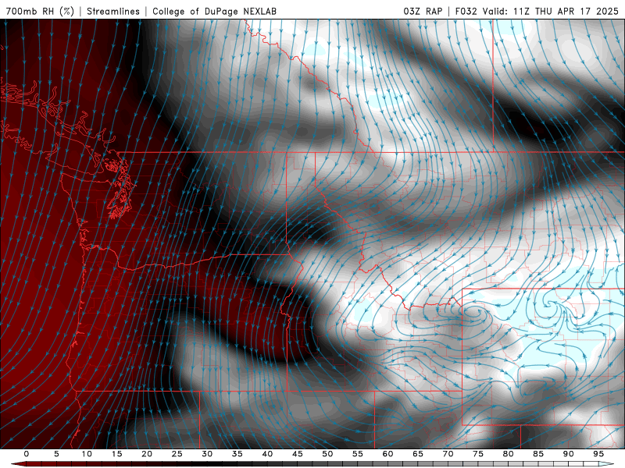The image size is (625, 468).
Task: Click the colorbar value '70' label
Action: click(448, 454)
